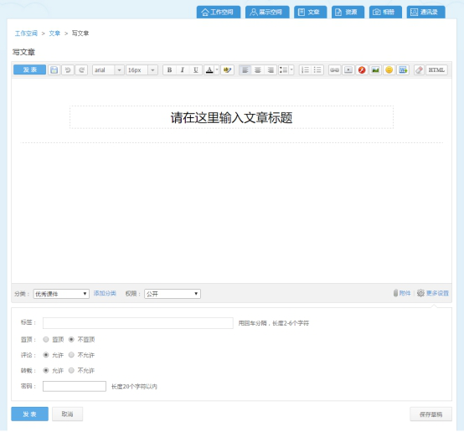Click the undo arrow icon
464x432 pixels.
(x=68, y=70)
